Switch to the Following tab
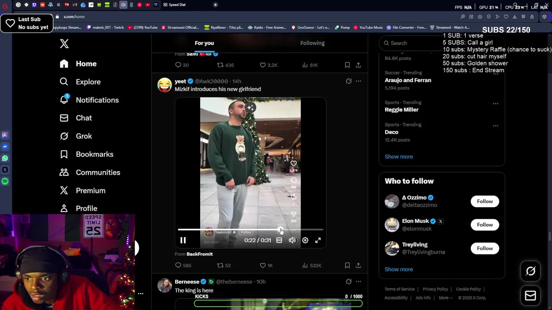Viewport: 552px width, 310px height. pyautogui.click(x=313, y=43)
